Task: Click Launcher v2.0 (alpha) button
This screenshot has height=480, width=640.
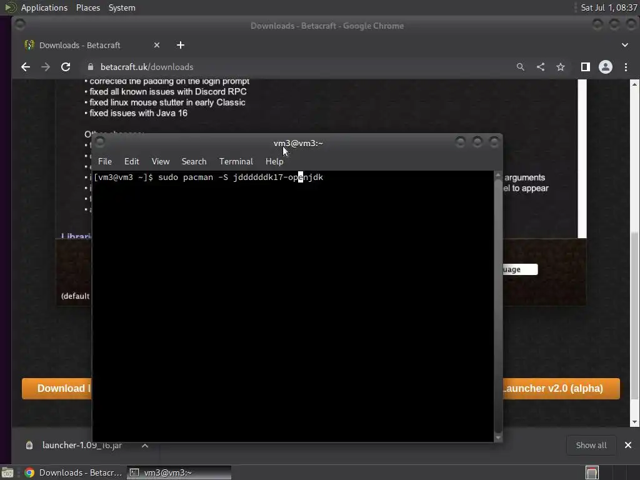Action: pyautogui.click(x=561, y=388)
